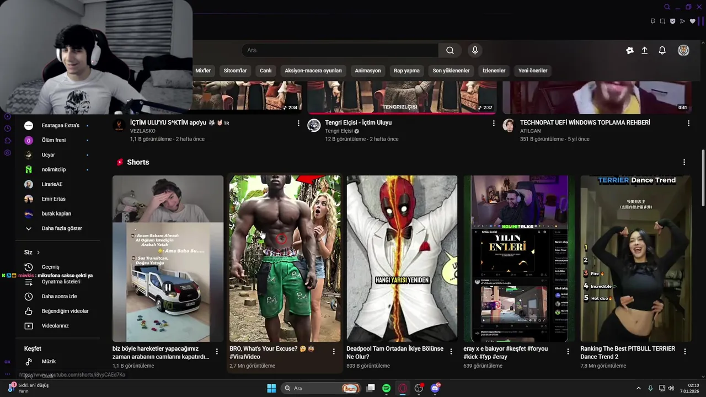Click the YouTube Ara search field
Screen dimensions: 706x397
pyautogui.click(x=340, y=50)
